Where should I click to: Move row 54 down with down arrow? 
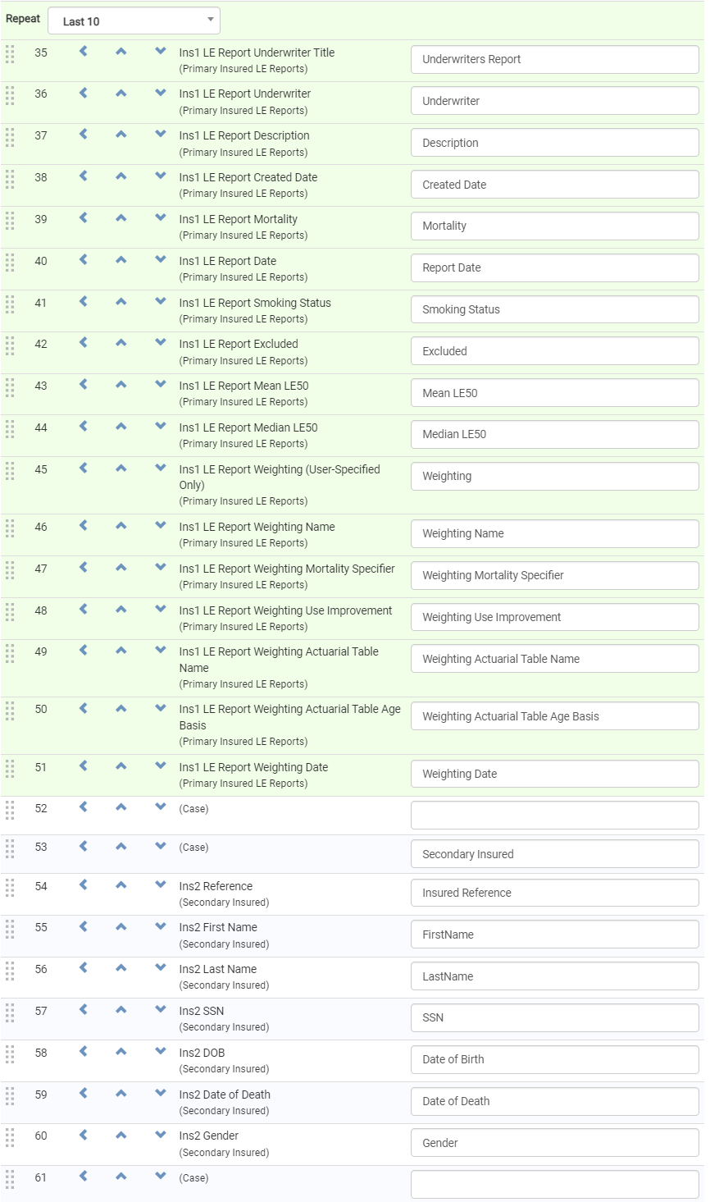click(161, 885)
